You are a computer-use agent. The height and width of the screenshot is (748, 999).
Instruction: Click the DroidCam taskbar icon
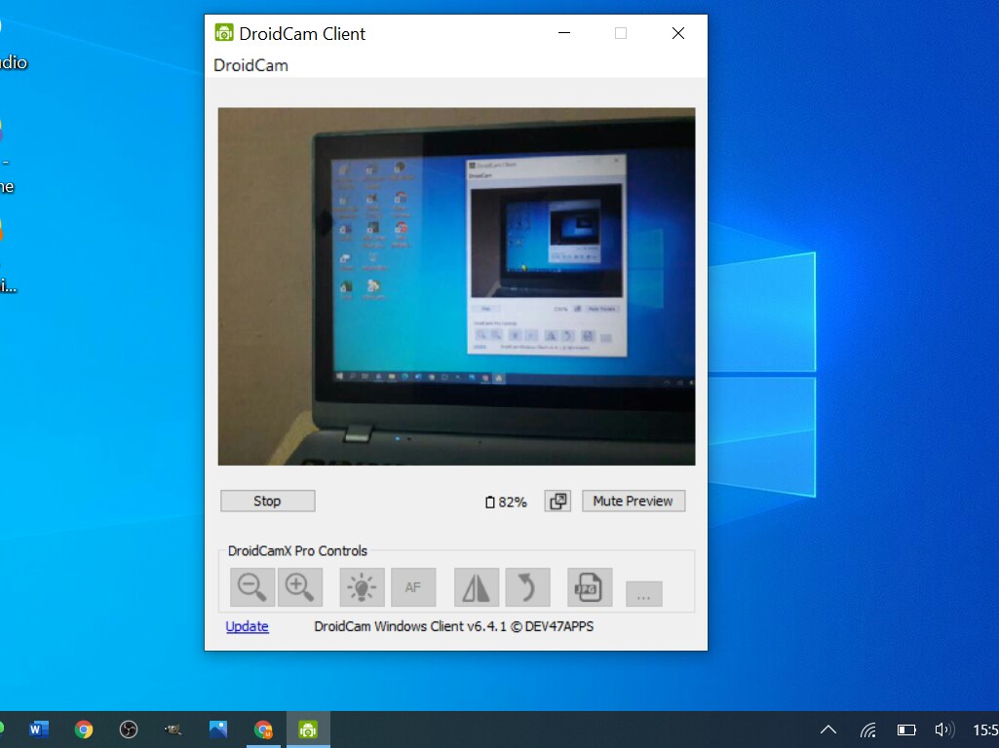tap(308, 729)
